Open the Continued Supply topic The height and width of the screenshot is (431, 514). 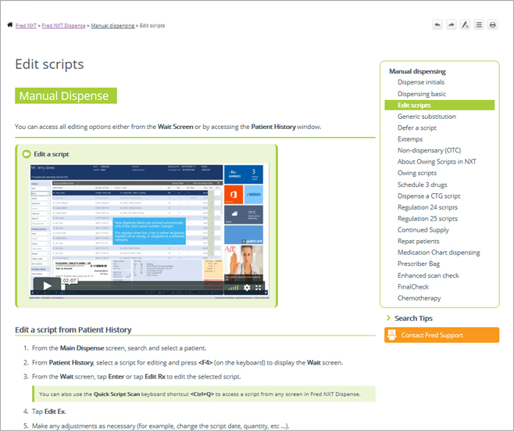pyautogui.click(x=423, y=230)
